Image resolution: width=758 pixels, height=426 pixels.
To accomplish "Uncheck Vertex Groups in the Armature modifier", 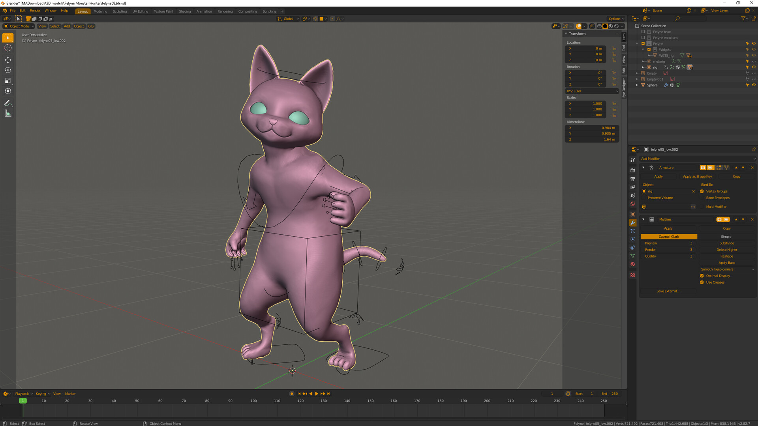I will (x=702, y=191).
